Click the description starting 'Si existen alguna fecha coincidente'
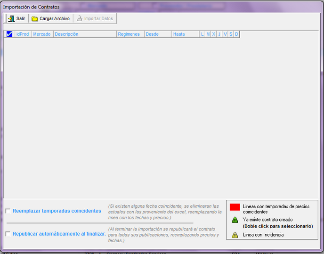Viewport: 324px width, 254px height. click(x=165, y=212)
